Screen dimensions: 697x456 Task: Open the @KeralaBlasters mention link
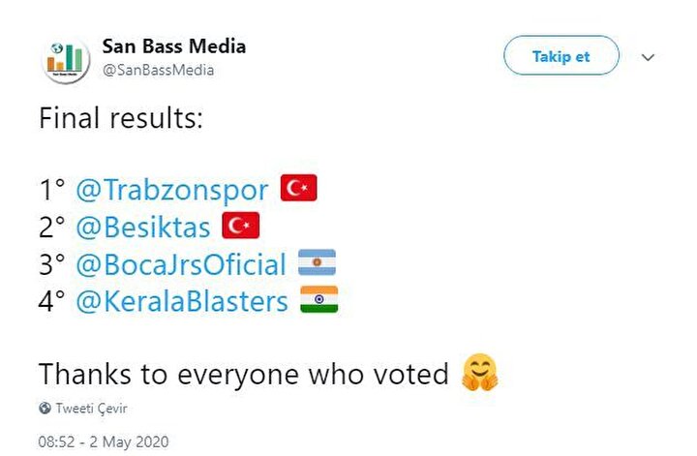pyautogui.click(x=182, y=301)
